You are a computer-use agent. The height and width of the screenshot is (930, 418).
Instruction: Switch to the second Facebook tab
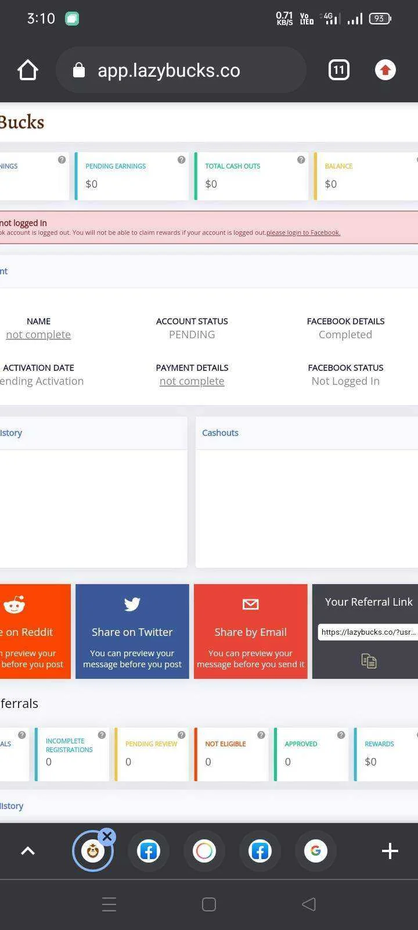[x=260, y=851]
